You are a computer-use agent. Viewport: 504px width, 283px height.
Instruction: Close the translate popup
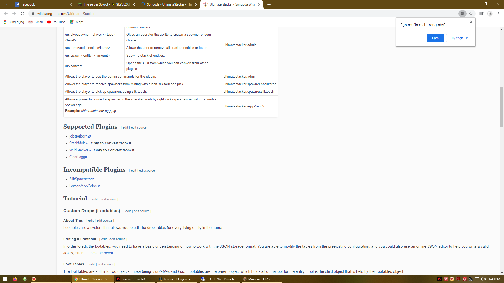point(471,22)
